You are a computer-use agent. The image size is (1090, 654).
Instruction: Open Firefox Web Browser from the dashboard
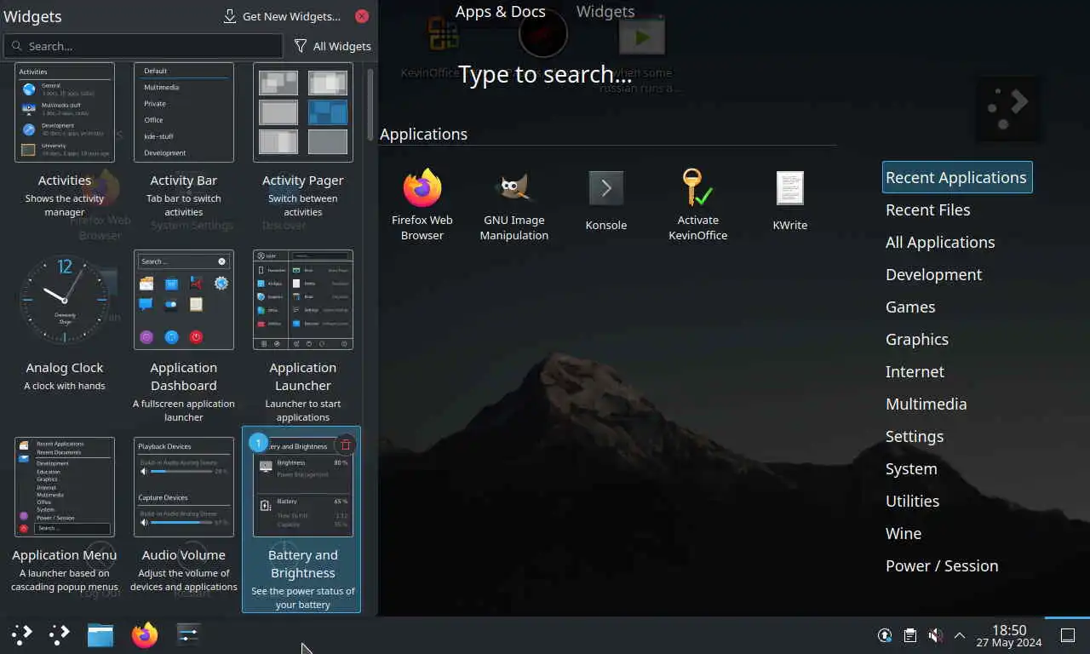pyautogui.click(x=422, y=204)
